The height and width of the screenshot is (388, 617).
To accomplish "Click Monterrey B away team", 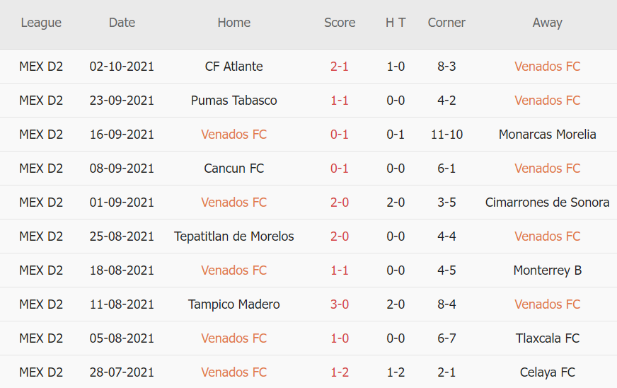I will [547, 270].
